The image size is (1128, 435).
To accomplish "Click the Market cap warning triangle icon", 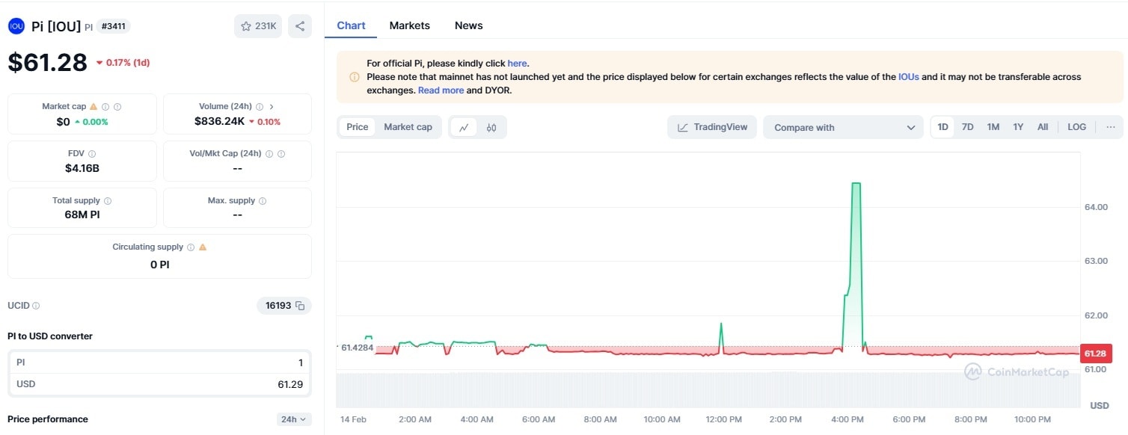I will click(x=94, y=107).
